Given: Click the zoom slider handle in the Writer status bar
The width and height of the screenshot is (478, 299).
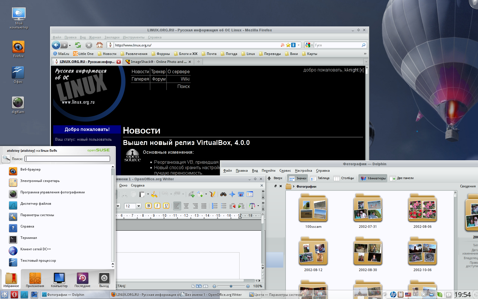Looking at the screenshot, I should [231, 286].
